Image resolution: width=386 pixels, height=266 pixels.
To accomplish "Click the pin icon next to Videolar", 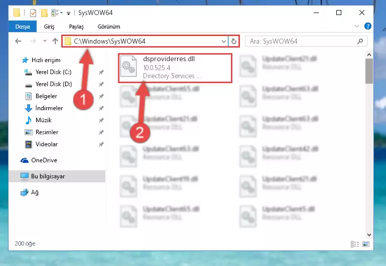I will click(x=101, y=144).
